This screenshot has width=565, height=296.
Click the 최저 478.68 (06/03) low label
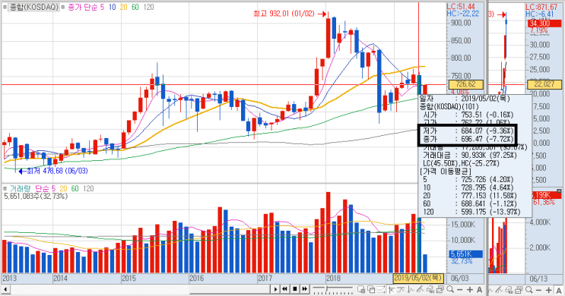(57, 171)
